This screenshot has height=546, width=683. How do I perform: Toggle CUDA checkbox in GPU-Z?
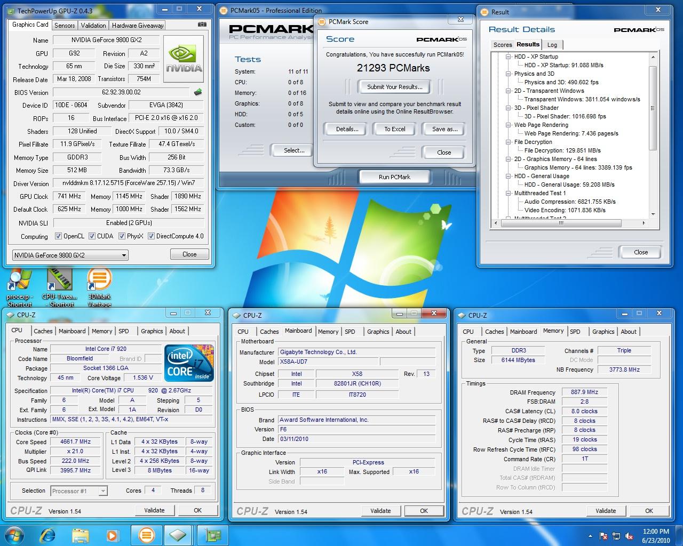tap(92, 236)
